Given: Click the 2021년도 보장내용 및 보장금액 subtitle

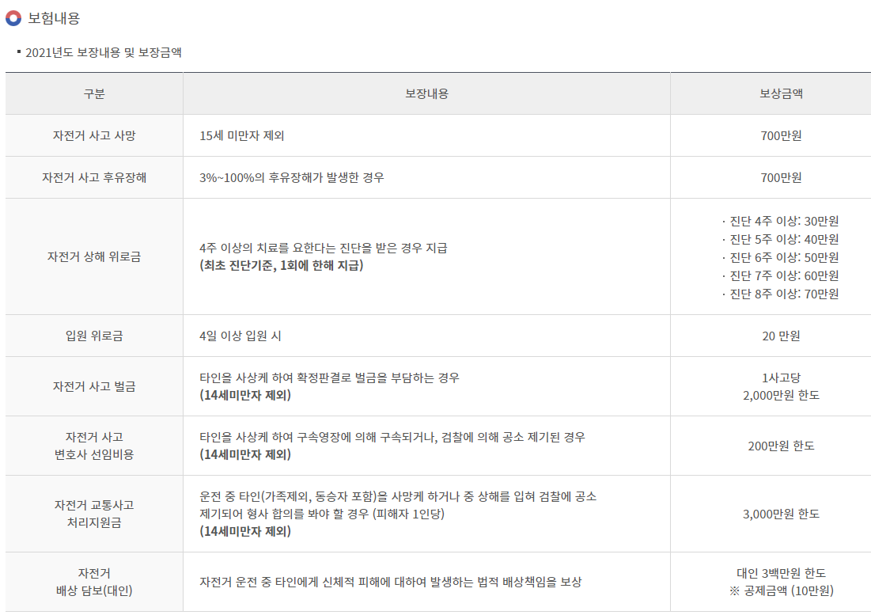Looking at the screenshot, I should (x=104, y=53).
